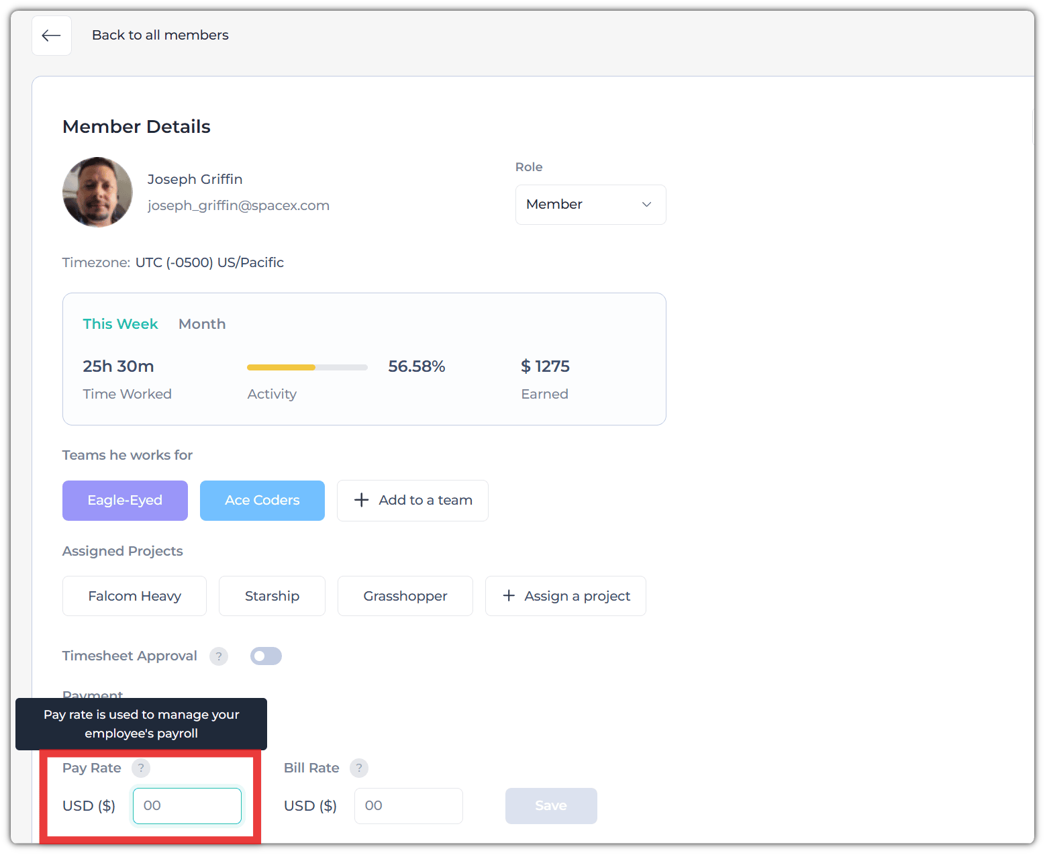This screenshot has width=1045, height=855.
Task: Click the plus icon on Assign a project
Action: point(509,596)
